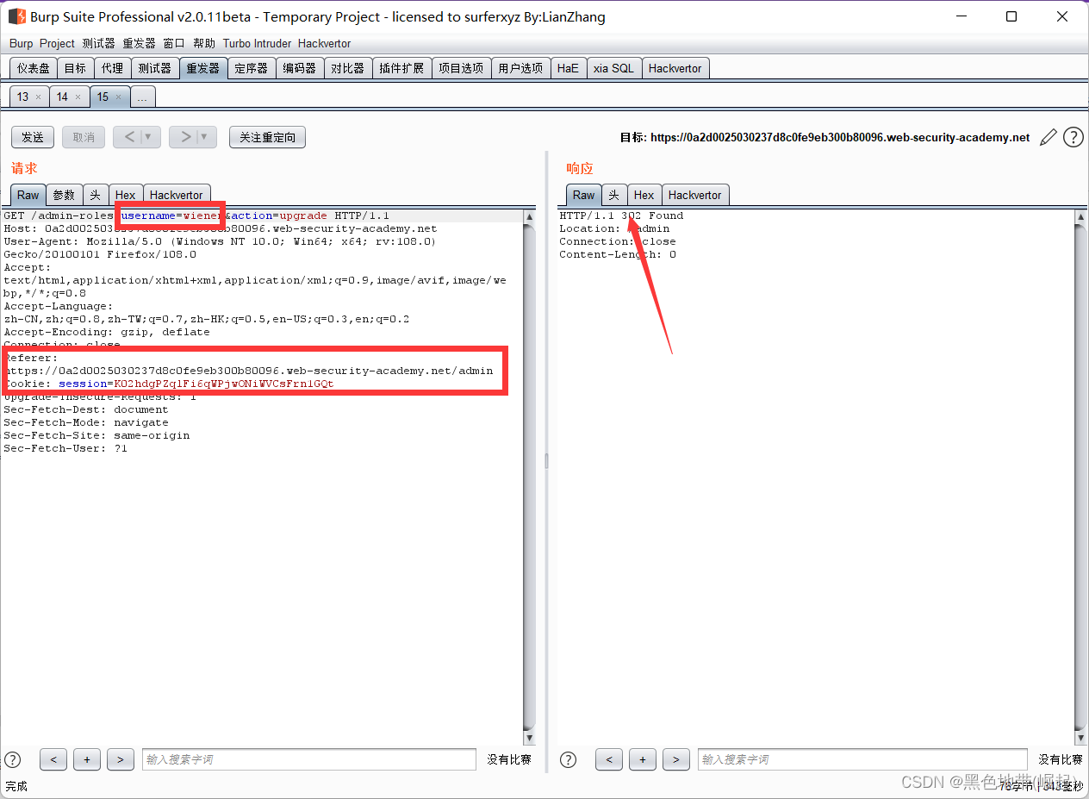Open help via top-right question mark icon

tap(1073, 137)
